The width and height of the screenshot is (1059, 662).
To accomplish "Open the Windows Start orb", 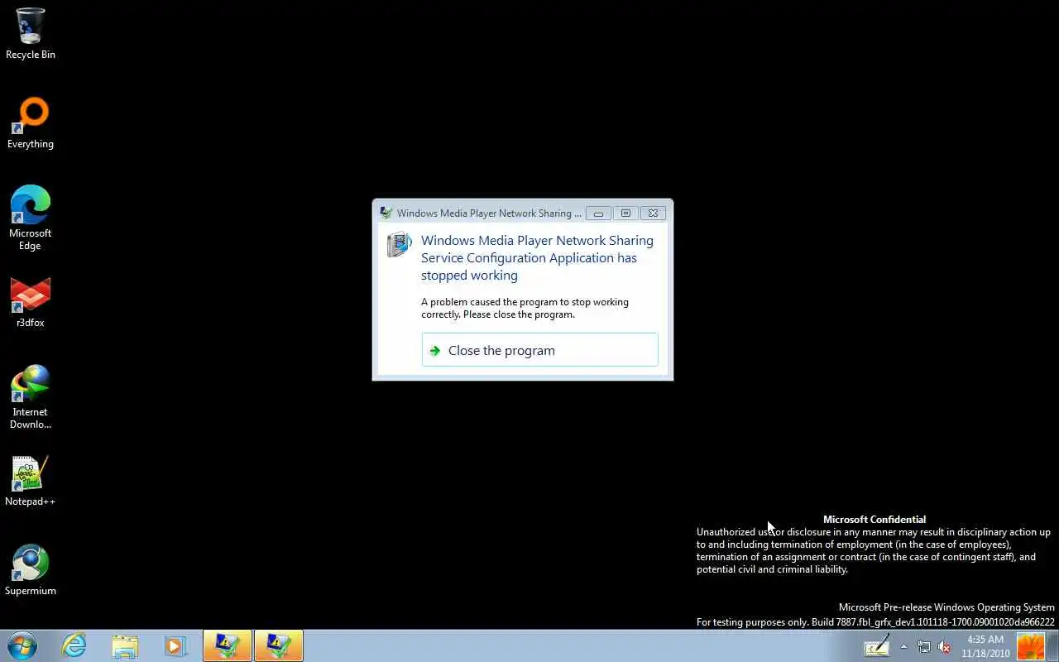I will tap(22, 645).
